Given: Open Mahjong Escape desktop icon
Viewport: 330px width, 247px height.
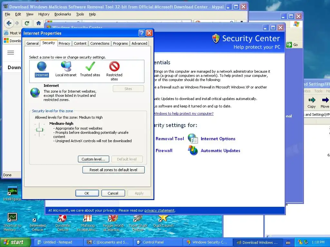Looking at the screenshot, I should coord(88,218).
